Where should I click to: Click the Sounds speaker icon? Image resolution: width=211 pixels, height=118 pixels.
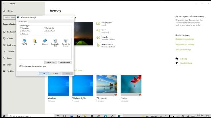click(x=98, y=38)
